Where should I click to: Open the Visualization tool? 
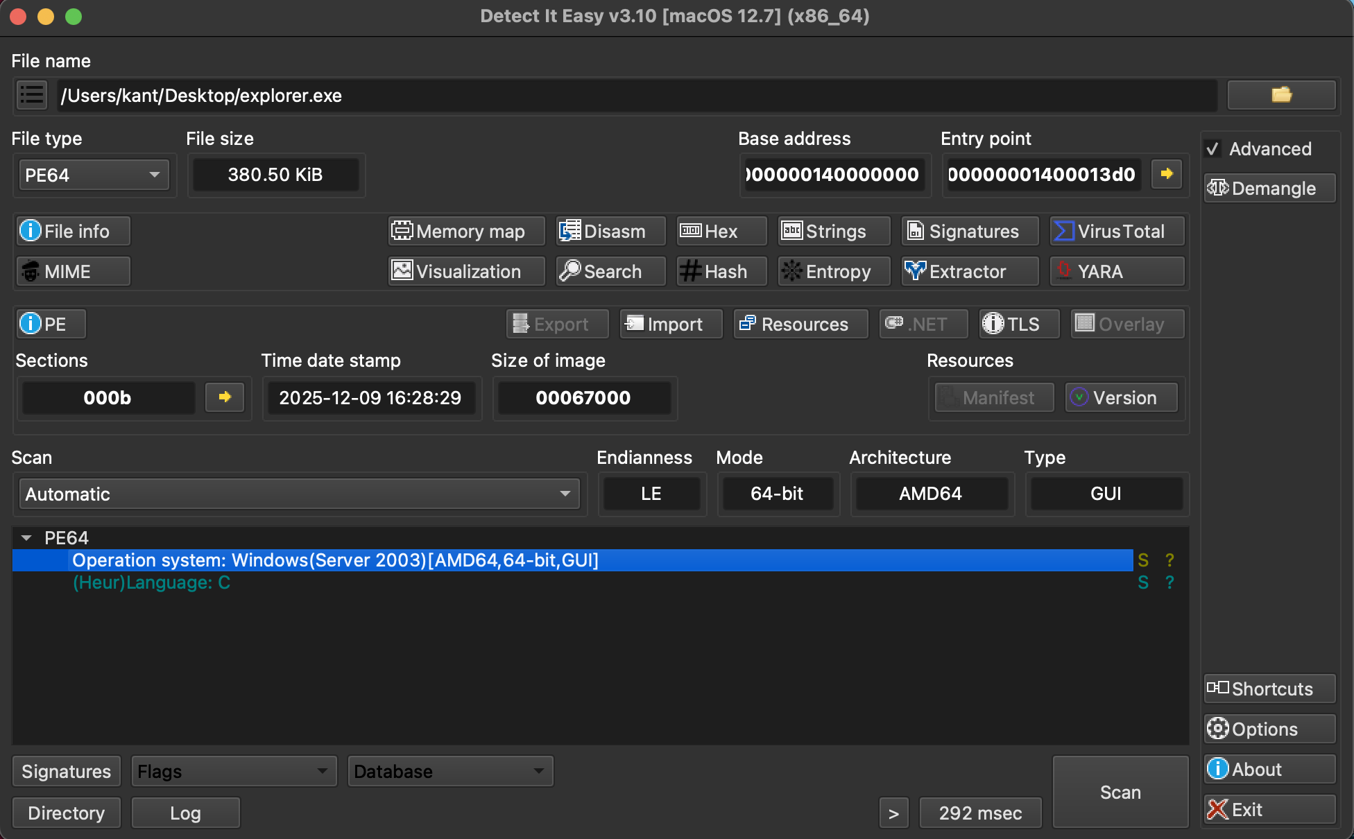[x=466, y=271]
